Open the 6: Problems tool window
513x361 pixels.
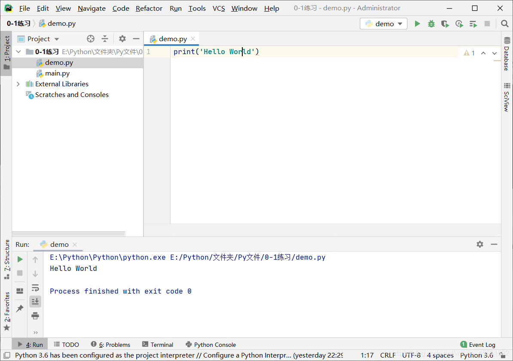110,345
